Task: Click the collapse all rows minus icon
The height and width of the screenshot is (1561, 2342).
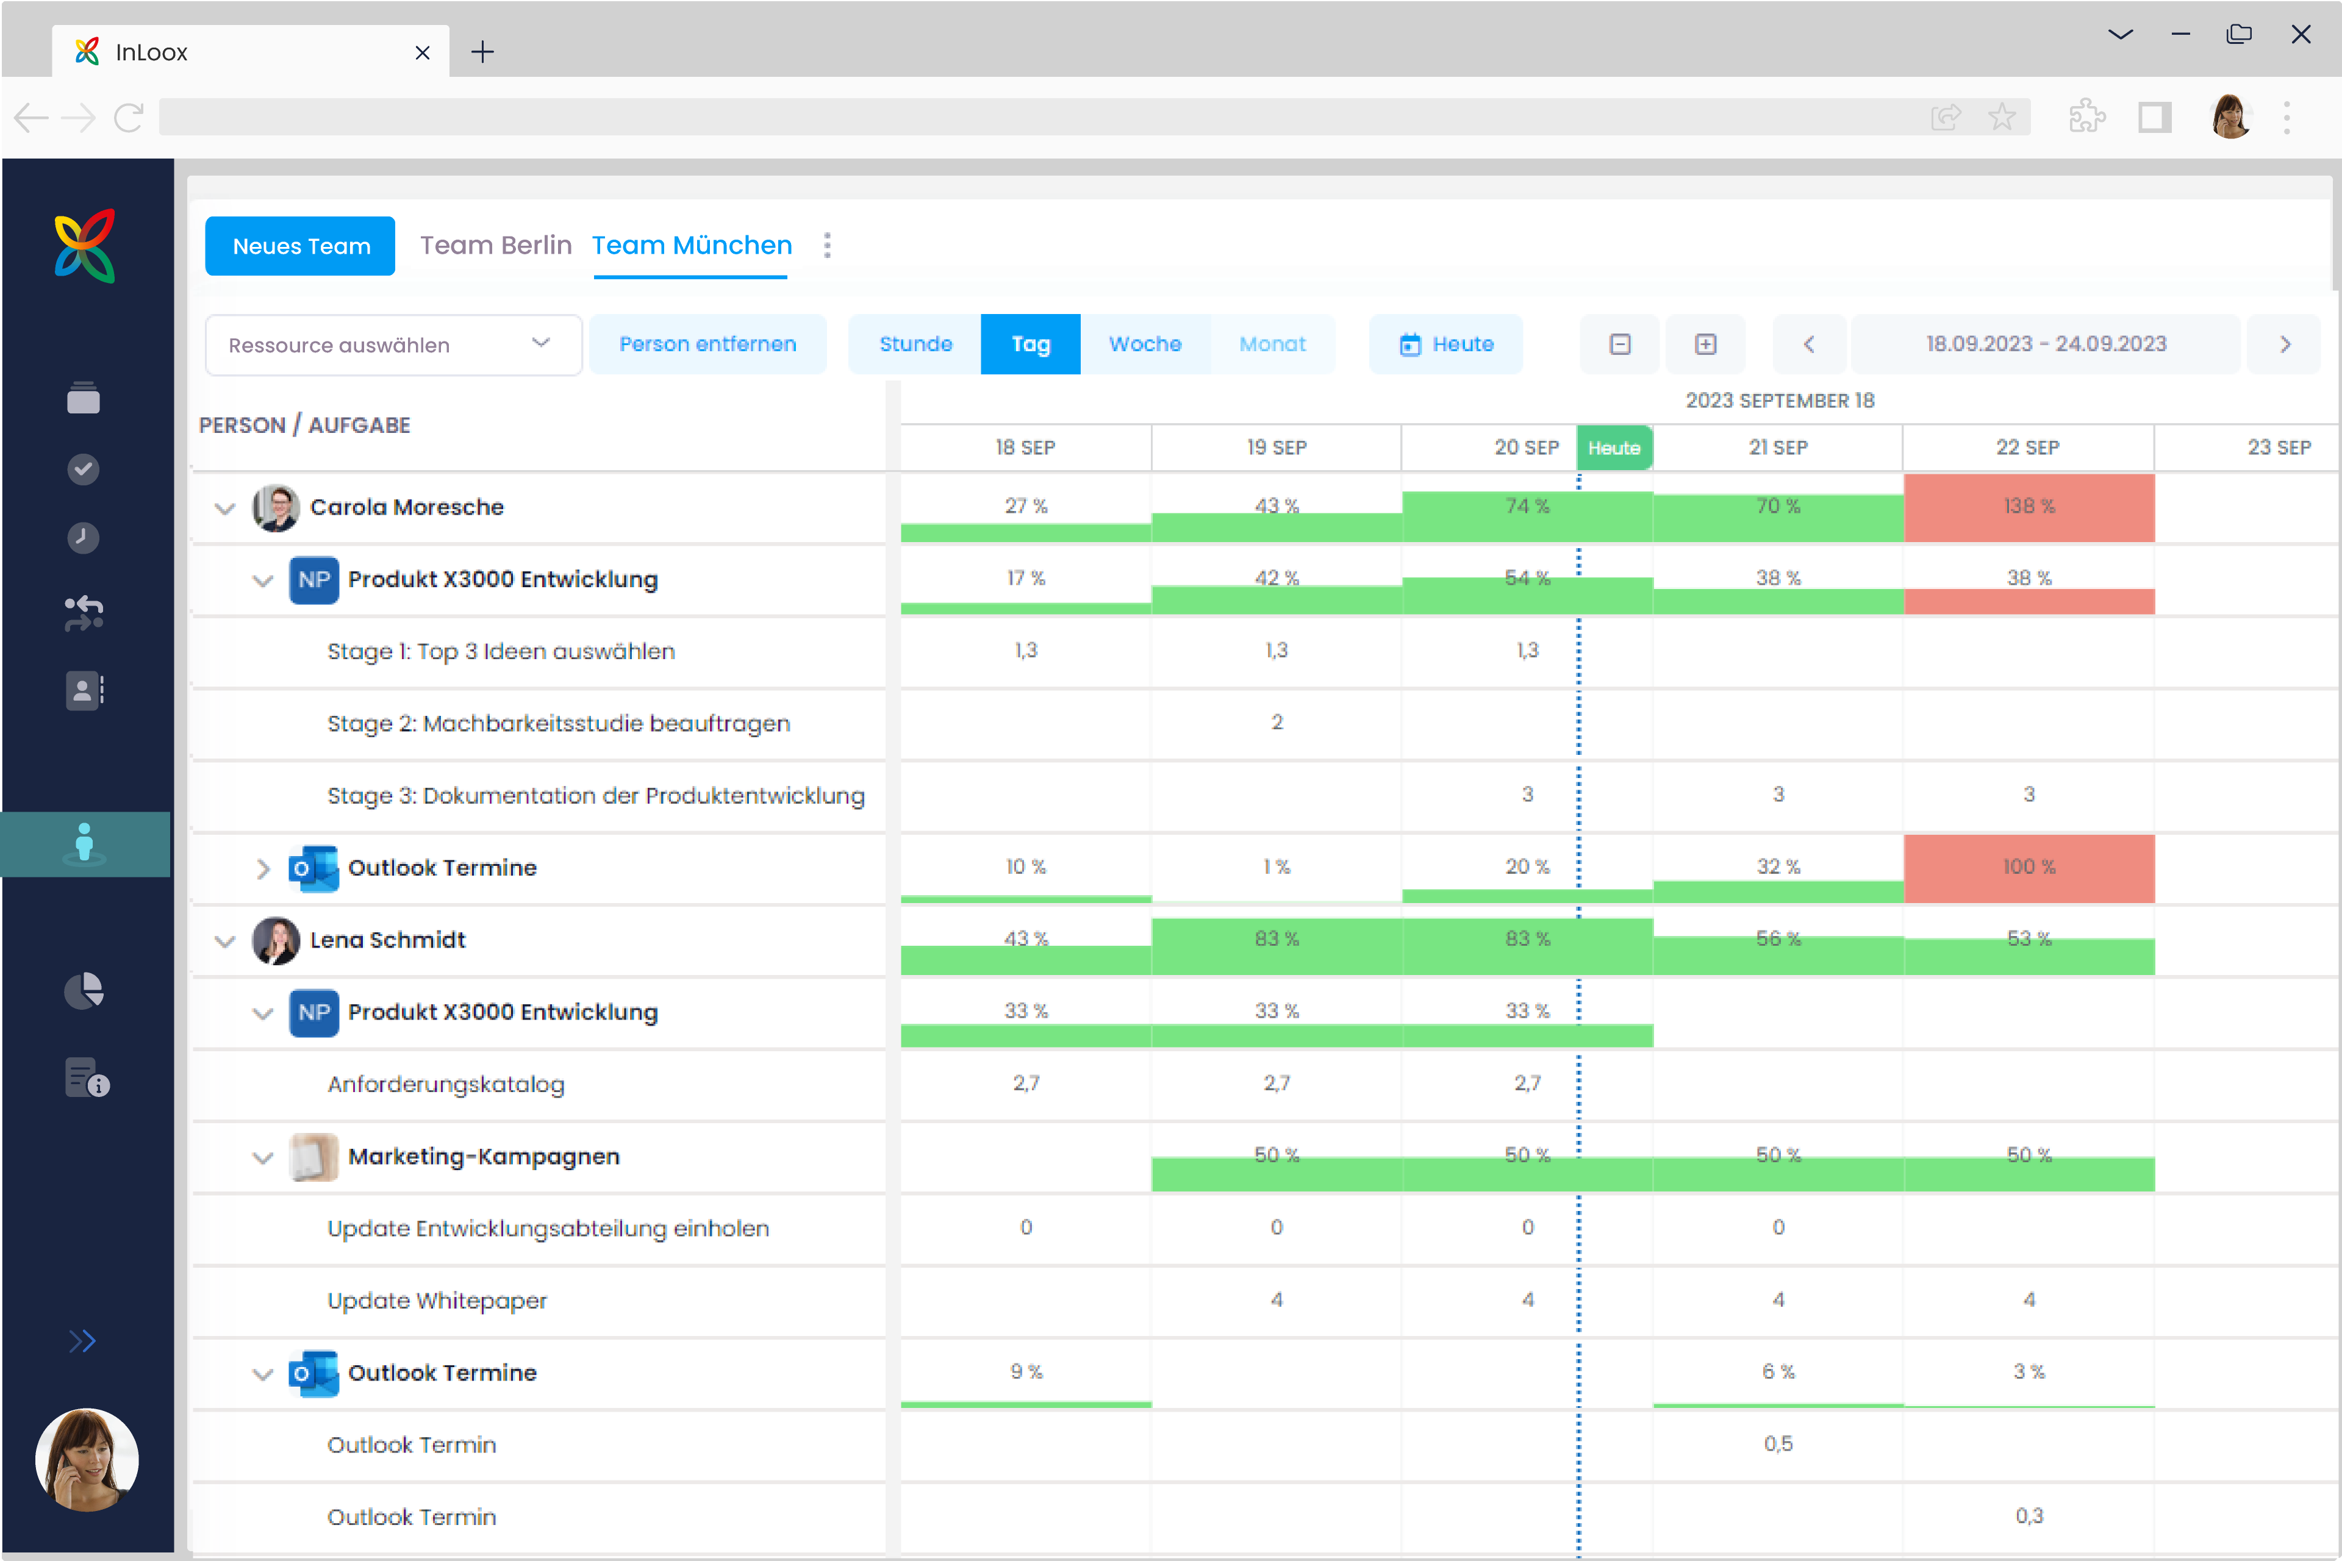Action: (1620, 345)
